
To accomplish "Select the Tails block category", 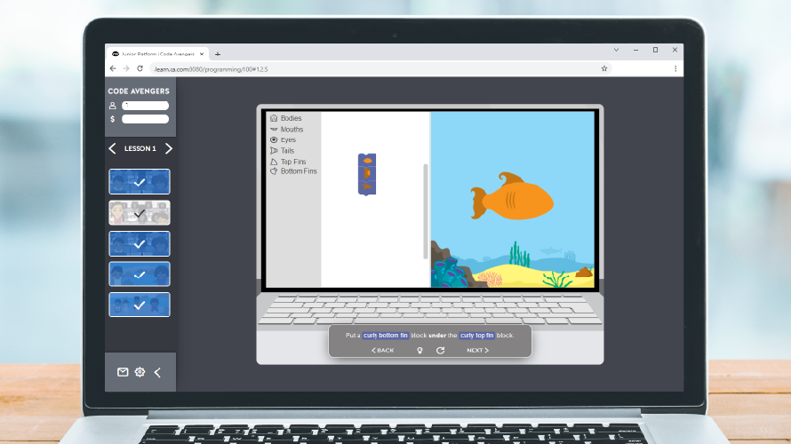I will tap(287, 151).
